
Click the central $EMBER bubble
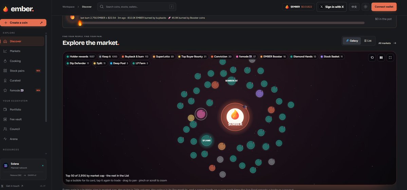(x=235, y=116)
